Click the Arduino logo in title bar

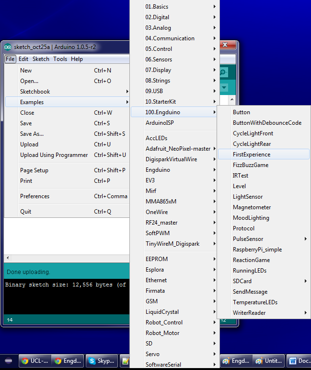[8, 47]
